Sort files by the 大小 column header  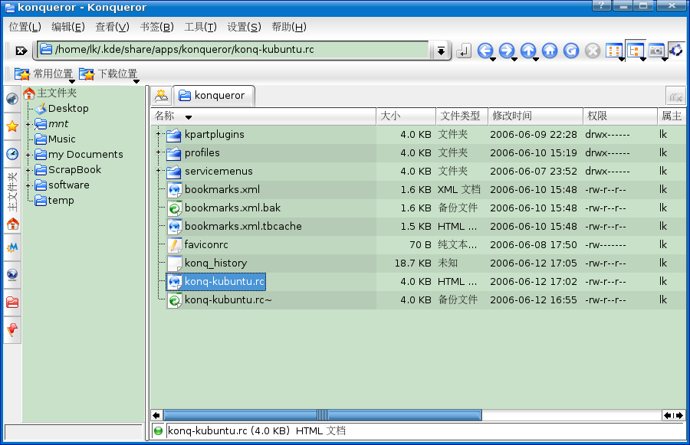tap(406, 116)
